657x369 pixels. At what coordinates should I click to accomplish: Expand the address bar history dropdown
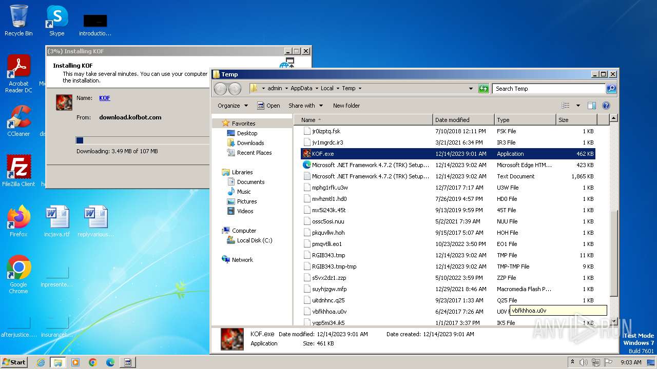tap(471, 89)
